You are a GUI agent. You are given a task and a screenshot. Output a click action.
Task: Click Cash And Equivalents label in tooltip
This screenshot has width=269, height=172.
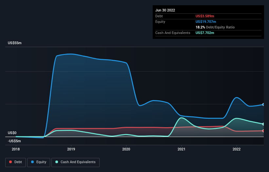coord(173,33)
